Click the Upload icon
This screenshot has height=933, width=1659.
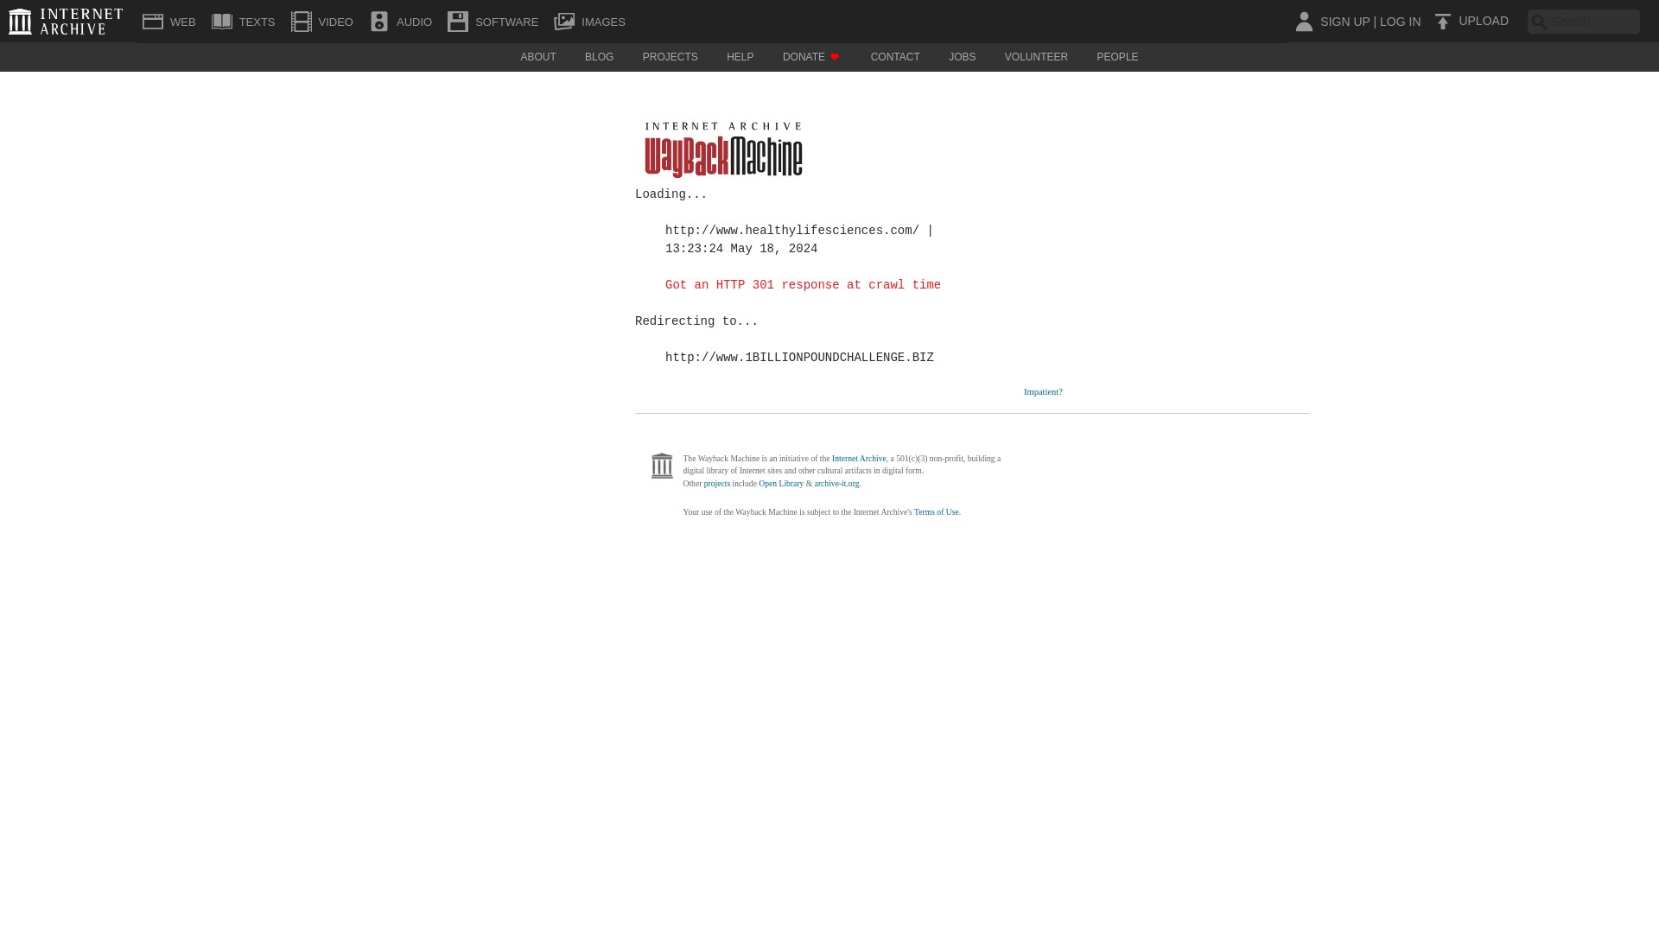(x=1442, y=21)
